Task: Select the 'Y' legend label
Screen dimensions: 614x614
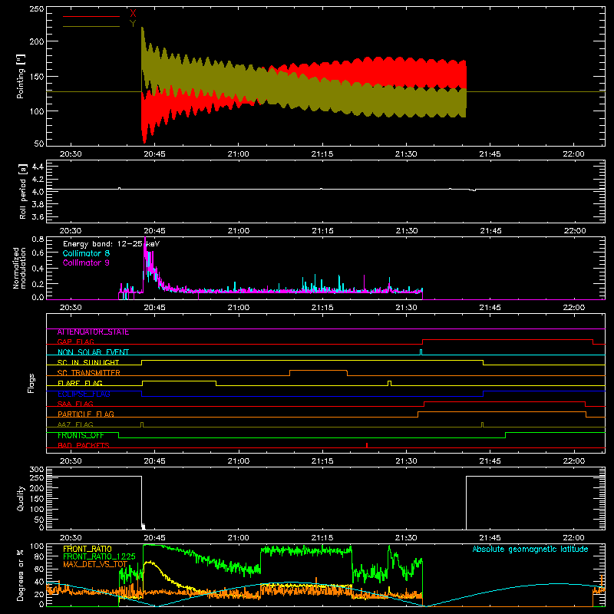Action: 133,24
